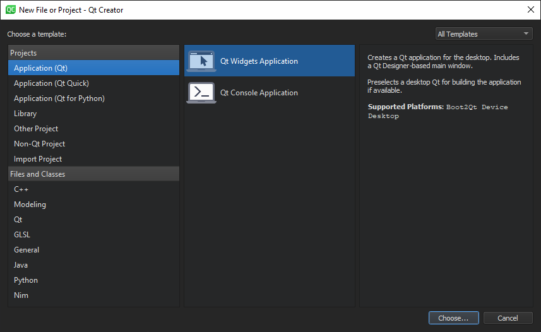Select the C++ files category

coord(93,189)
